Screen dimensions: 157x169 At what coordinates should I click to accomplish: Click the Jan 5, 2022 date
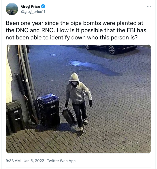34,161
